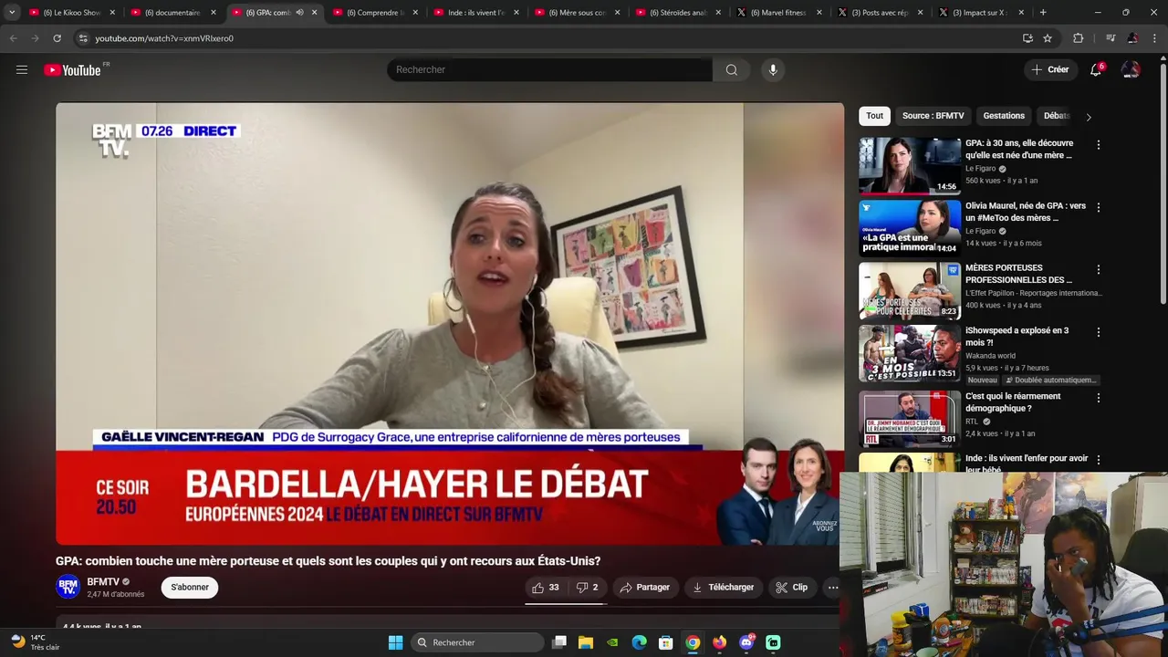Open the BFMTV channel name link
Image resolution: width=1168 pixels, height=657 pixels.
pyautogui.click(x=103, y=582)
